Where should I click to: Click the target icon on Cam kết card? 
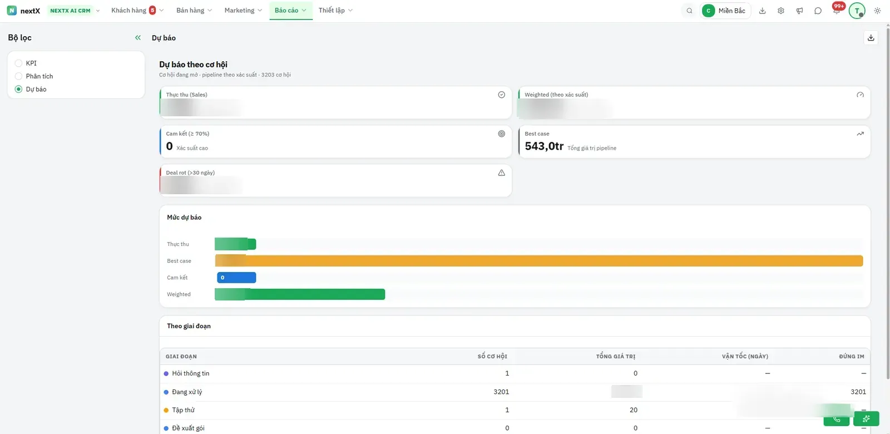(502, 134)
